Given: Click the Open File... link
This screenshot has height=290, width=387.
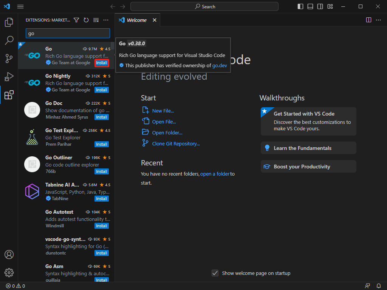Looking at the screenshot, I should point(164,122).
